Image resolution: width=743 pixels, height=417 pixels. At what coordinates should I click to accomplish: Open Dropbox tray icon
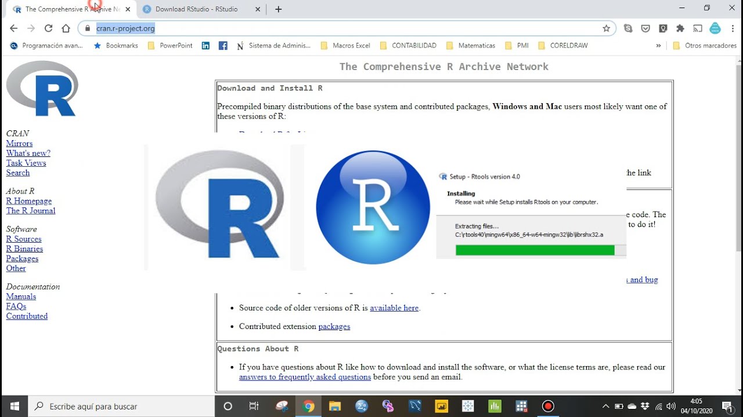[645, 406]
